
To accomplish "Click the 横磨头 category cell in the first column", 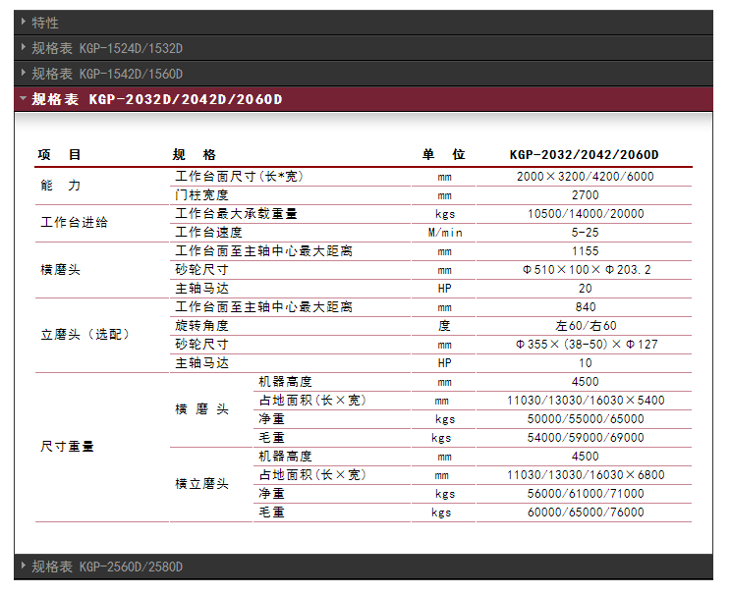I will [x=61, y=270].
